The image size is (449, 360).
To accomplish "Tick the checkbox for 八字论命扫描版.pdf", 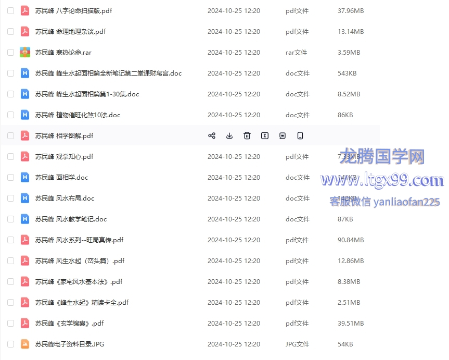I will (10, 10).
